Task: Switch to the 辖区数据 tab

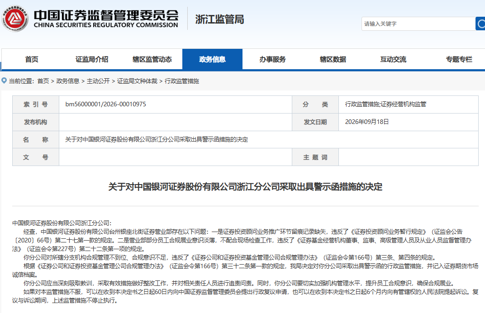Action: [x=333, y=59]
